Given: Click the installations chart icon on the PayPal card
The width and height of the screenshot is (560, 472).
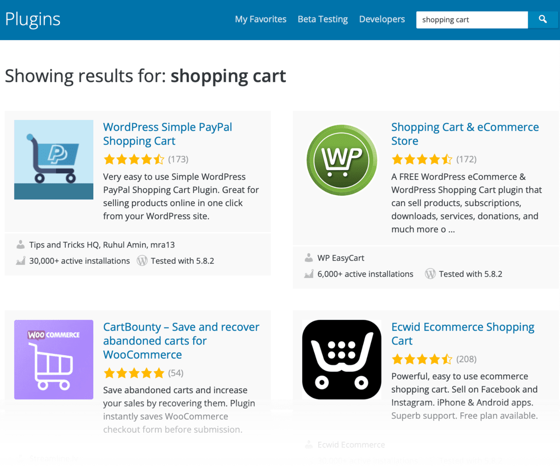Looking at the screenshot, I should [21, 261].
